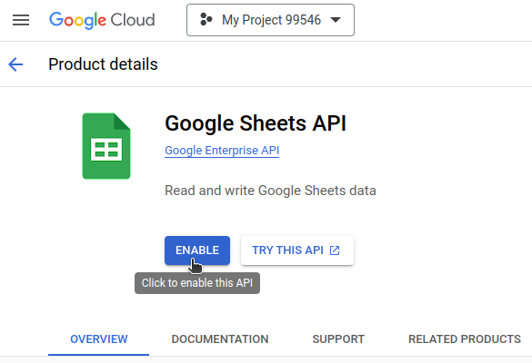View the Related Products tab

pyautogui.click(x=465, y=339)
